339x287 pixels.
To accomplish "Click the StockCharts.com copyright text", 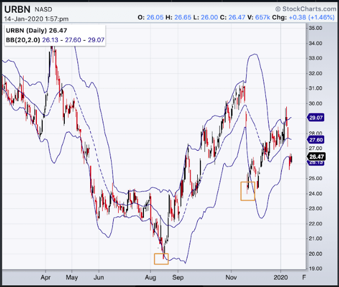I will pyautogui.click(x=305, y=9).
